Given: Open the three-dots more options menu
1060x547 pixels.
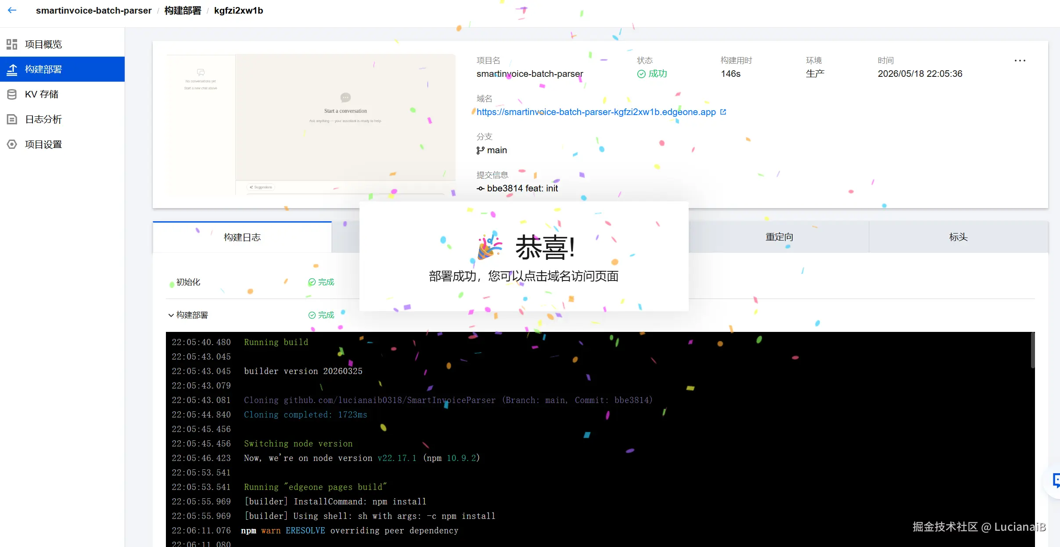Looking at the screenshot, I should coord(1020,61).
